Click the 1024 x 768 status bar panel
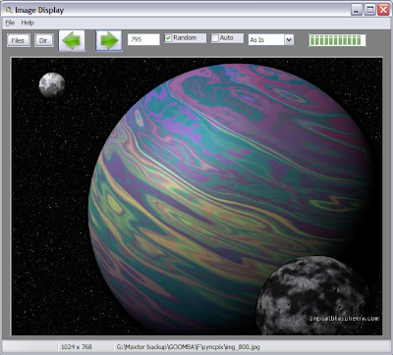This screenshot has height=355, width=393. [77, 347]
